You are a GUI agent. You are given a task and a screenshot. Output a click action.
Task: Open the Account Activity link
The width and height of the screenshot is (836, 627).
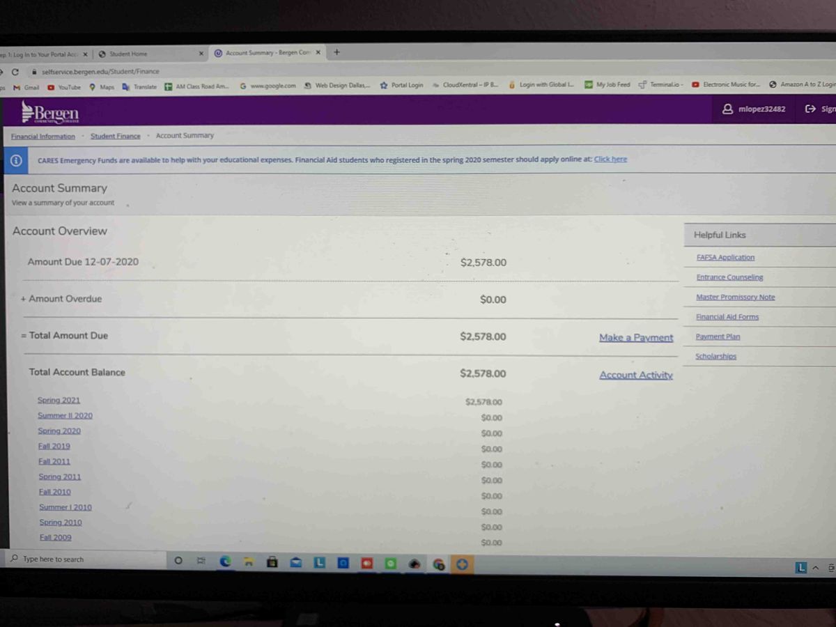636,375
